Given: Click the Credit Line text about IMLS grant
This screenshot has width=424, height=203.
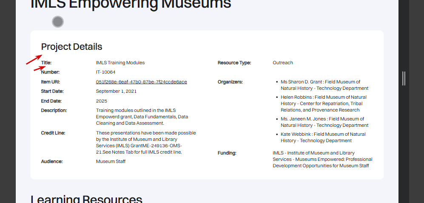Looking at the screenshot, I should 146,143.
